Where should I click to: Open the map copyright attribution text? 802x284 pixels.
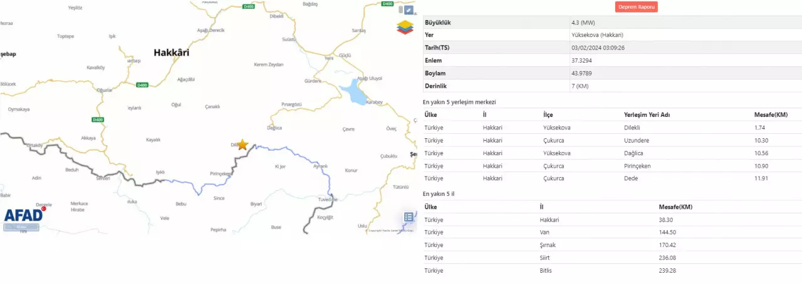(x=391, y=231)
